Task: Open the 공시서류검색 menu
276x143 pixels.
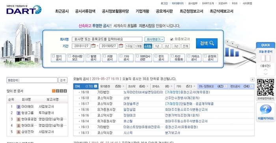Action: 85,11
